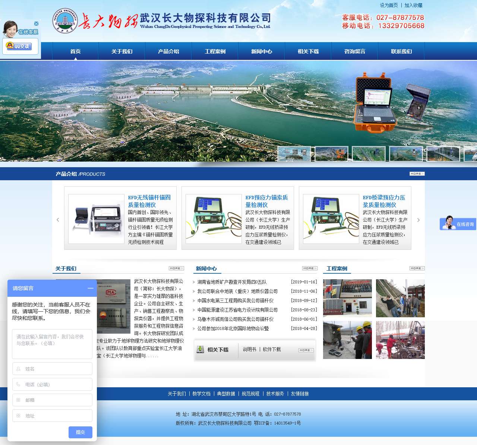477x445 pixels.
Task: Click the 地址 input field
Action: point(52,416)
